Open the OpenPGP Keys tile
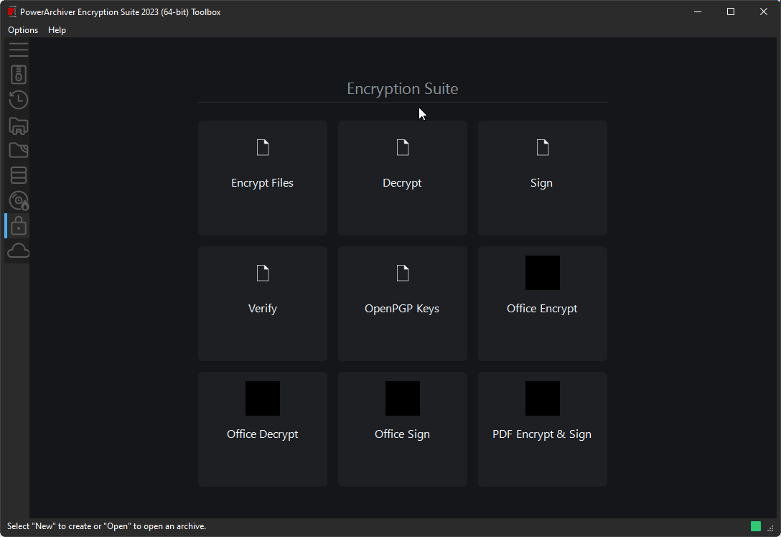 coord(403,304)
